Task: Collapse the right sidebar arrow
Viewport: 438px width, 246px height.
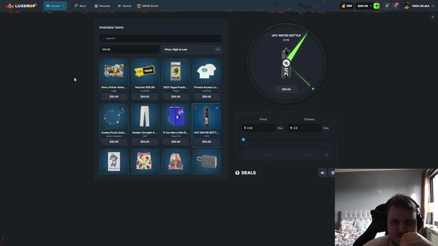Action: coord(433,17)
